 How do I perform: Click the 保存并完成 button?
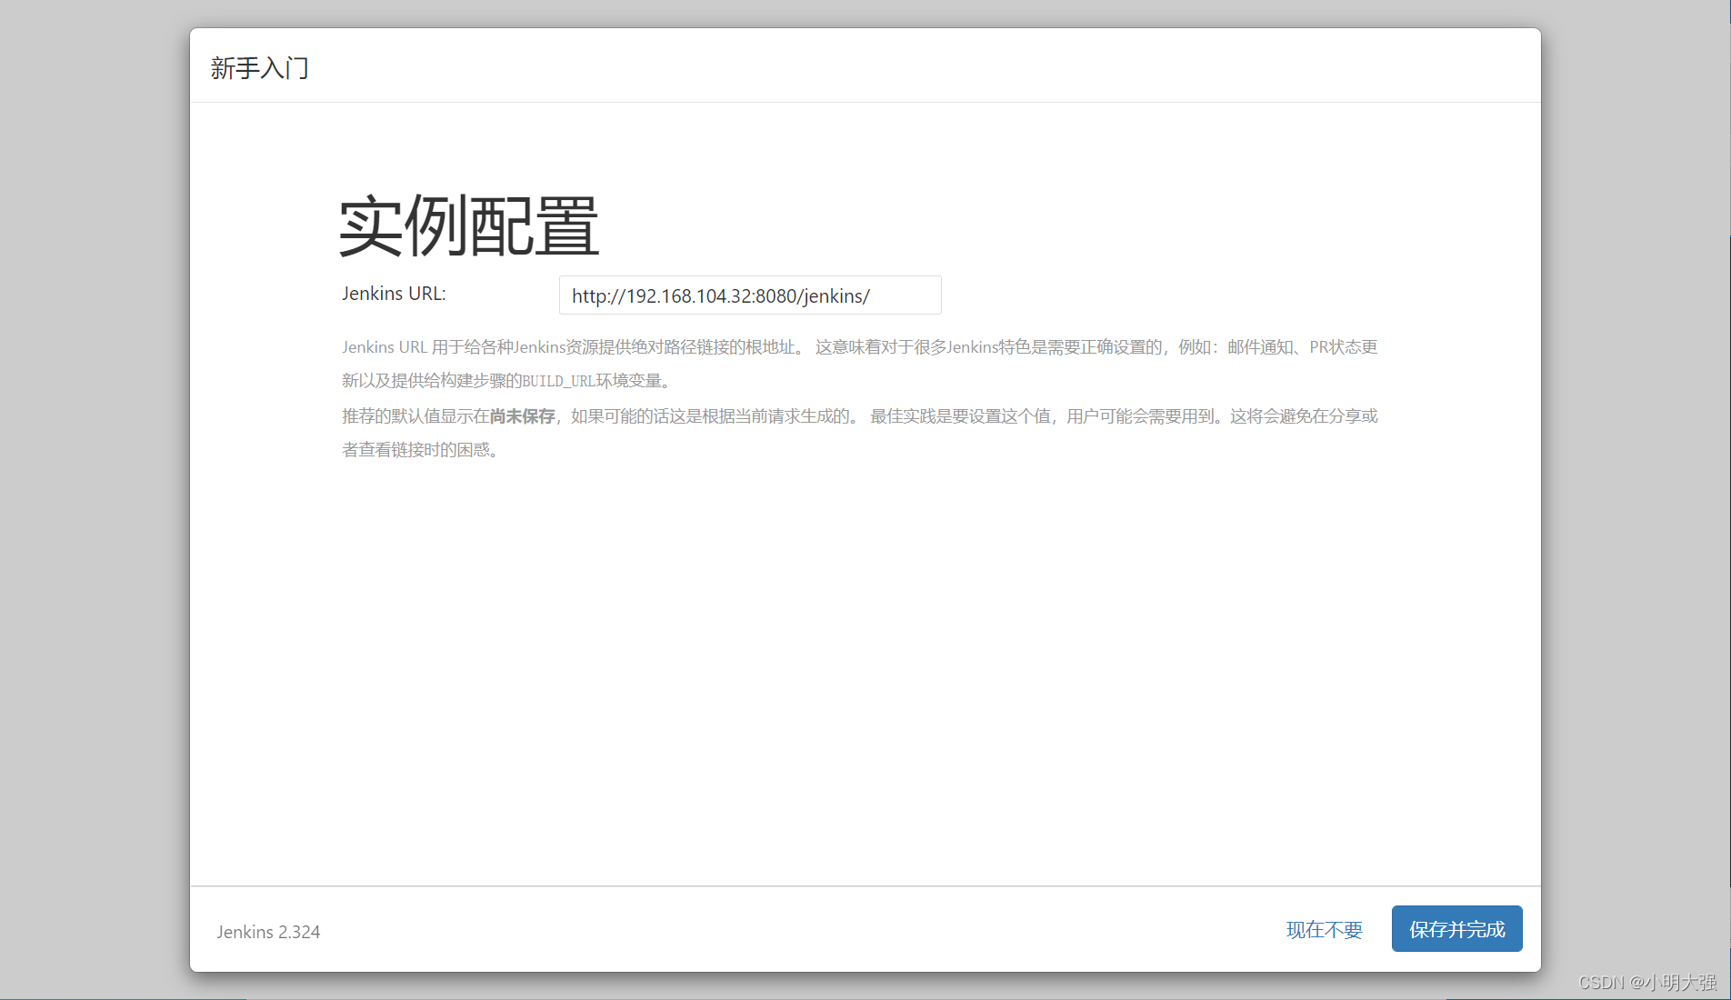1456,928
